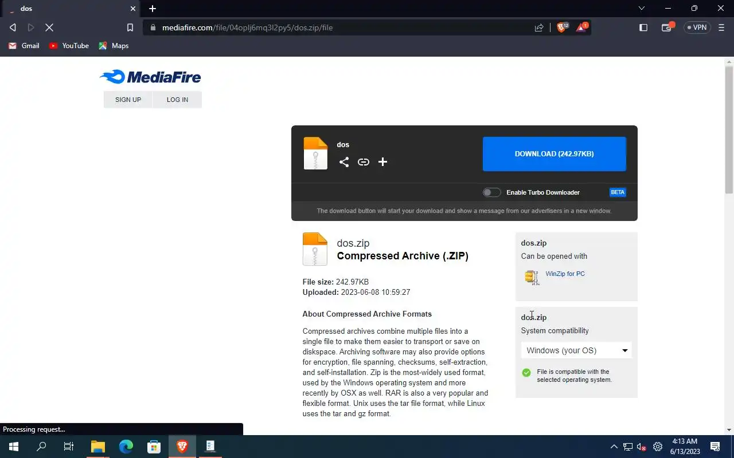Open the Brave Wallet icon
734x458 pixels.
coord(667,27)
